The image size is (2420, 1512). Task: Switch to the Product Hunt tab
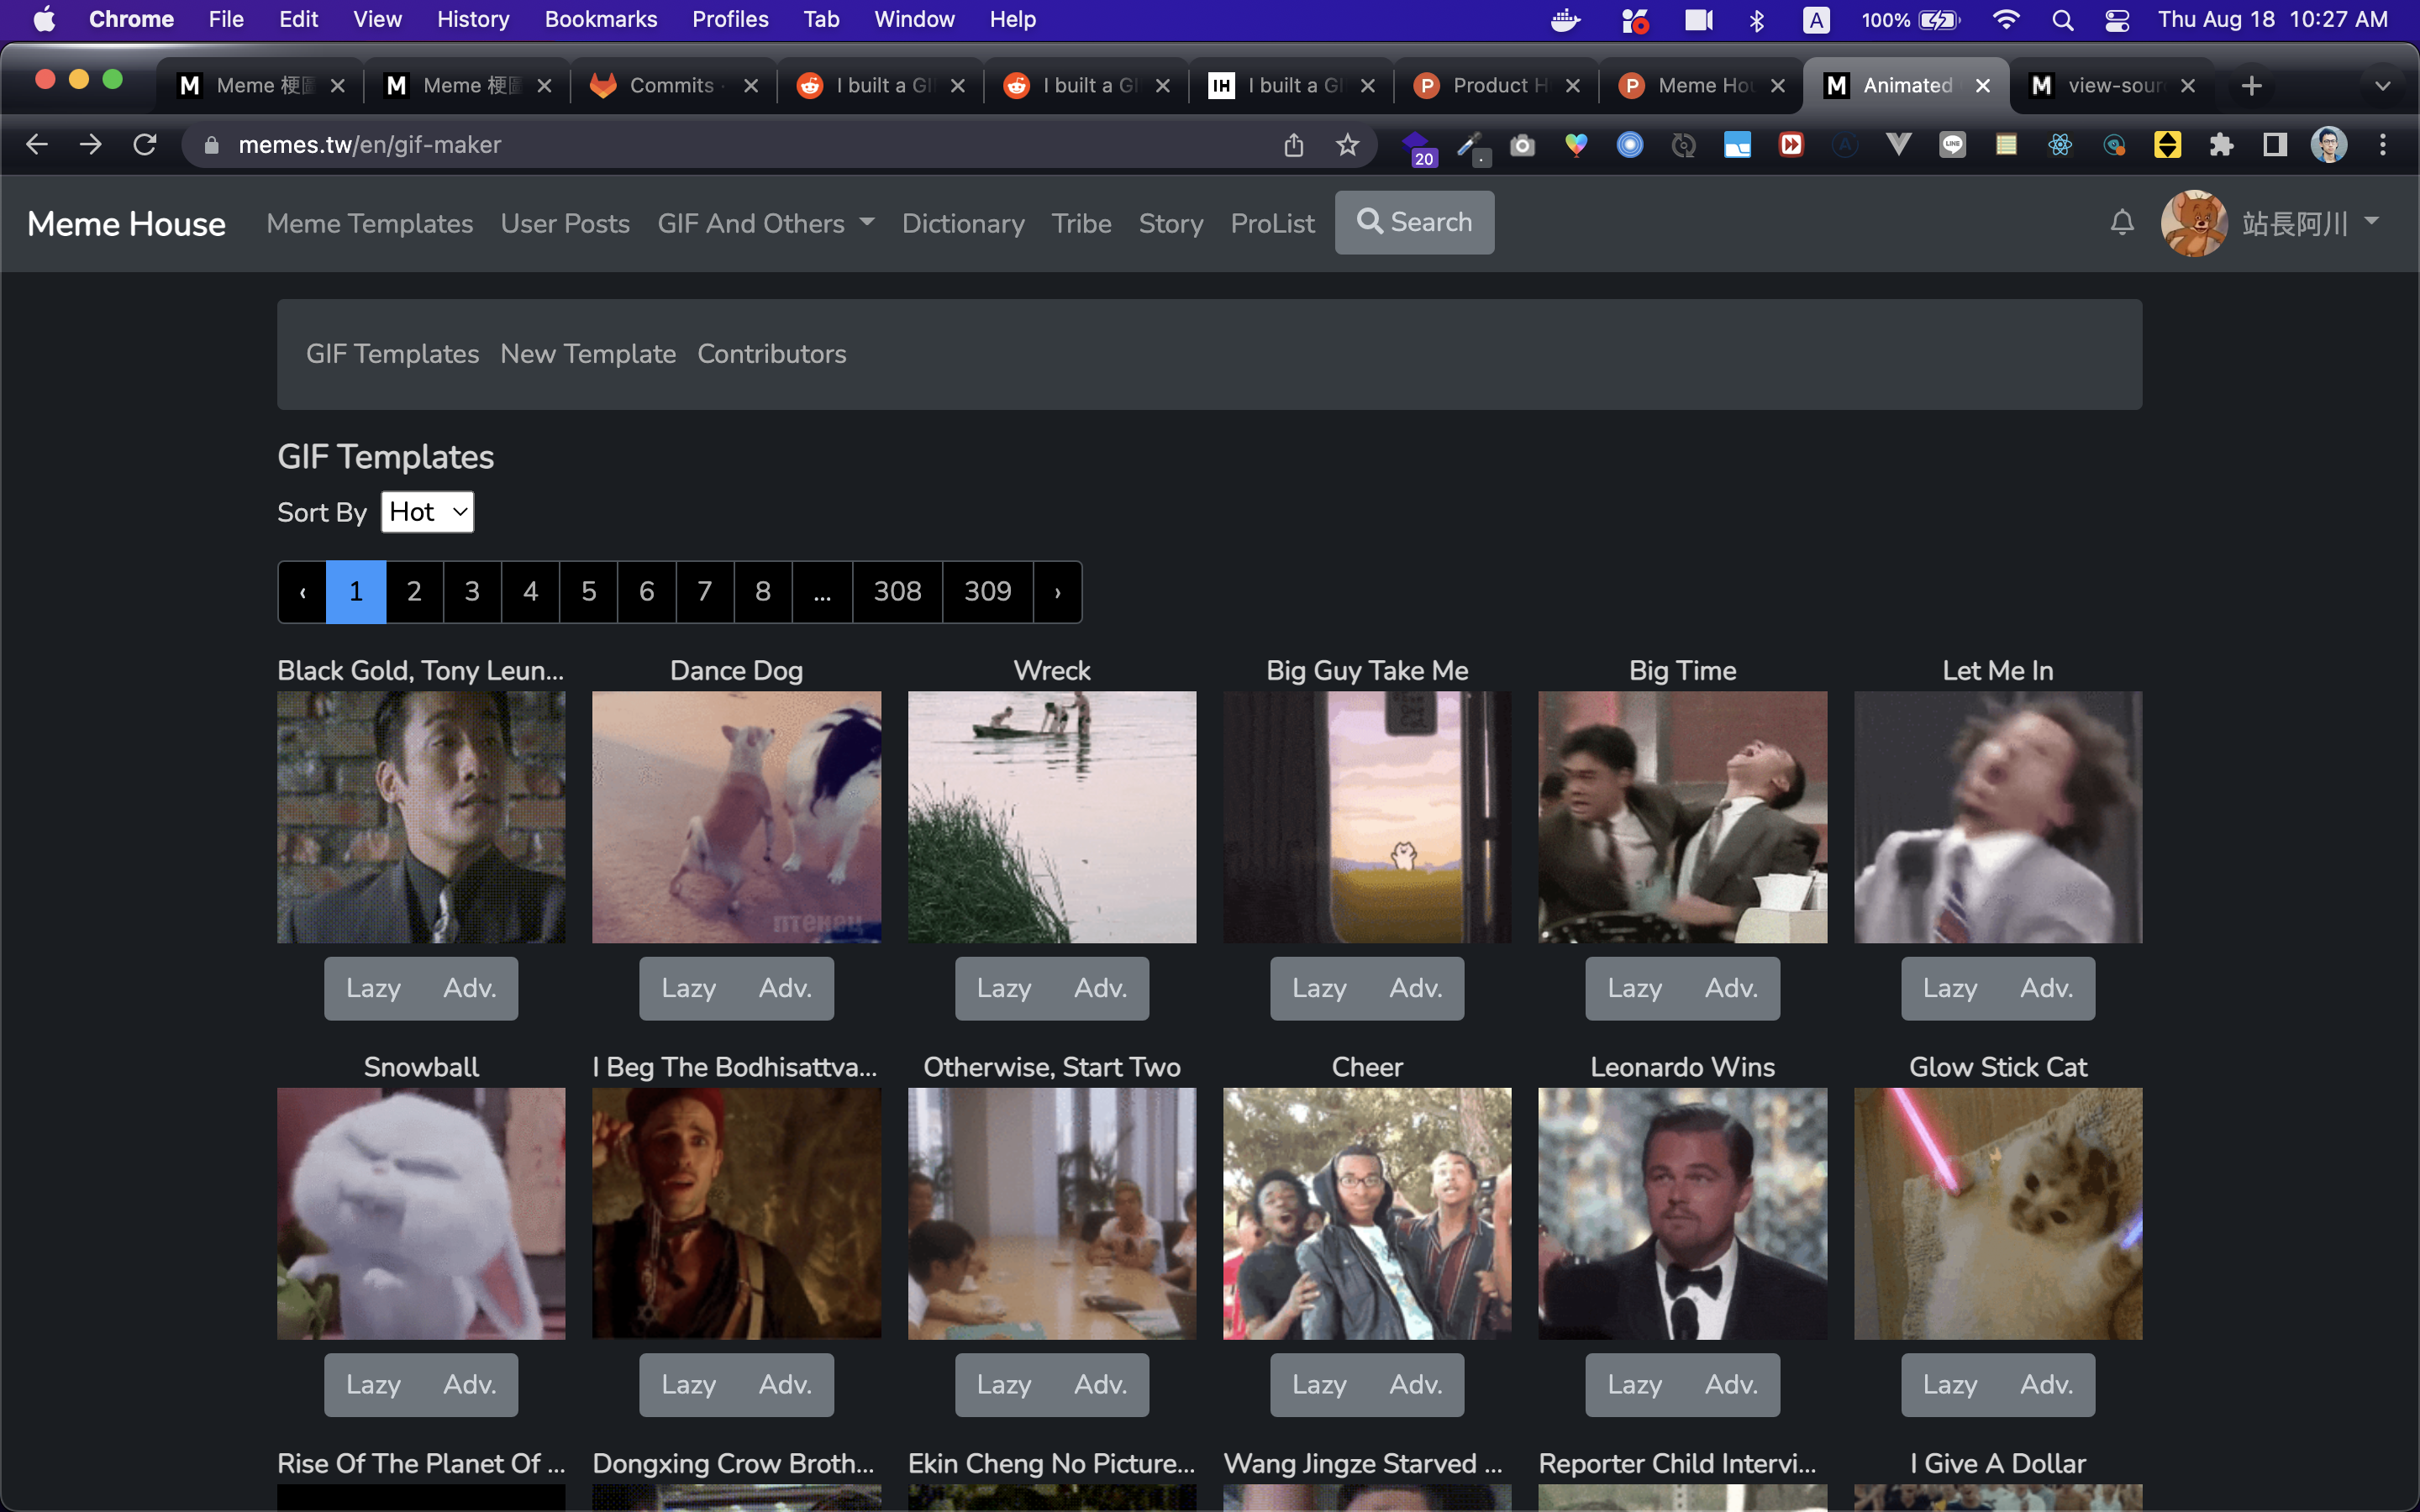tap(1498, 86)
